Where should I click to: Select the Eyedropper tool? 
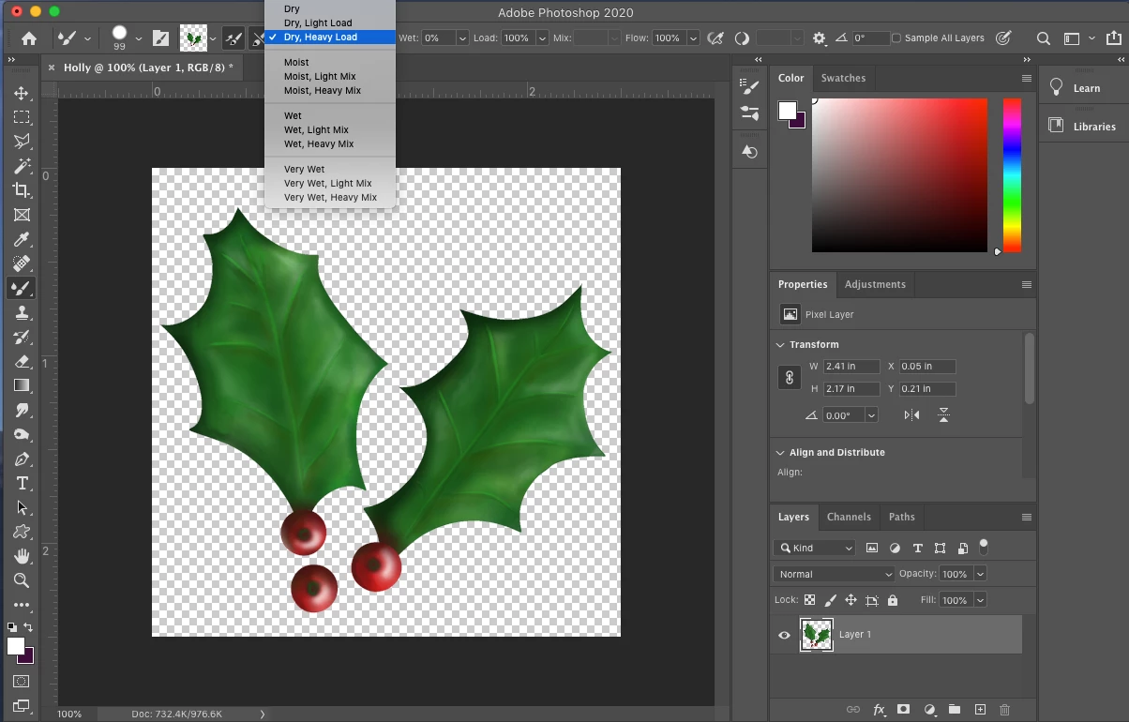point(22,240)
